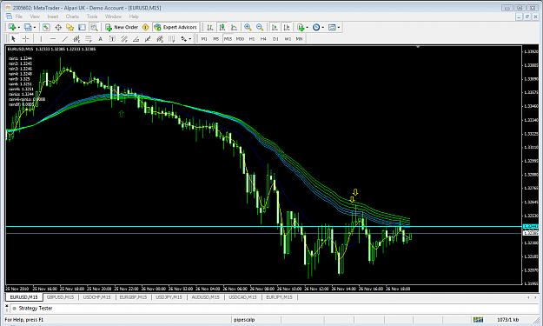543x326 pixels.
Task: Select the Text Label 'T' tool
Action: point(112,39)
